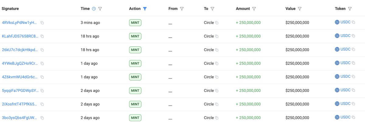This screenshot has height=123, width=365.
Task: Open the Value column filter
Action: pos(300,9)
